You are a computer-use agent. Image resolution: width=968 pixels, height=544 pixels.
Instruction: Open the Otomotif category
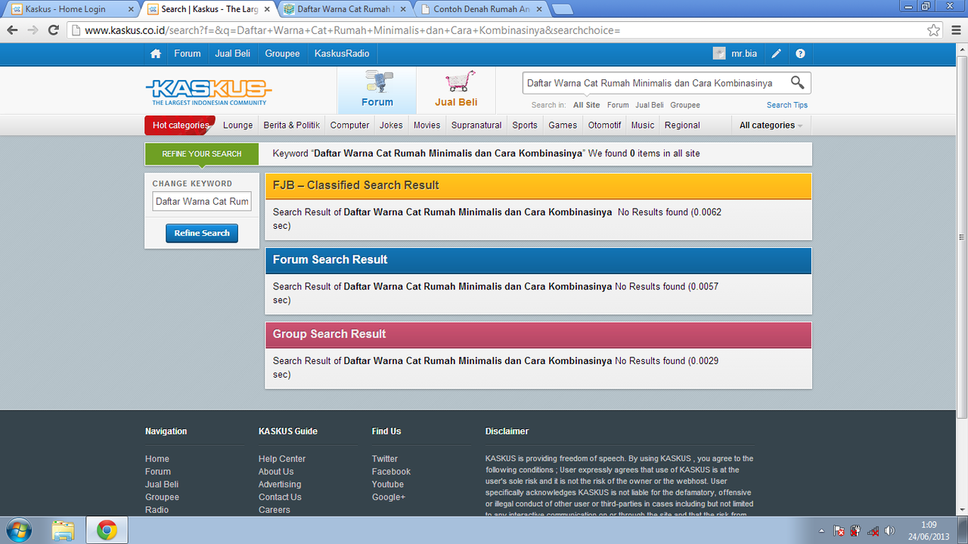click(605, 125)
